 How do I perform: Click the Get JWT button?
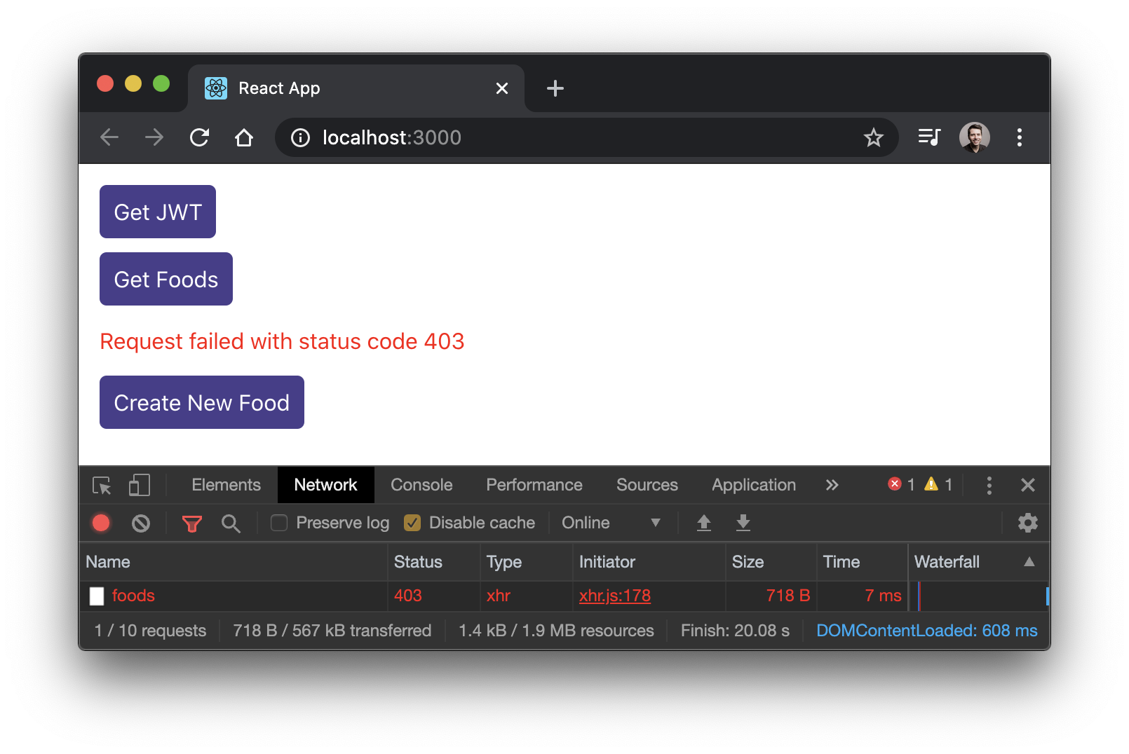pyautogui.click(x=158, y=212)
